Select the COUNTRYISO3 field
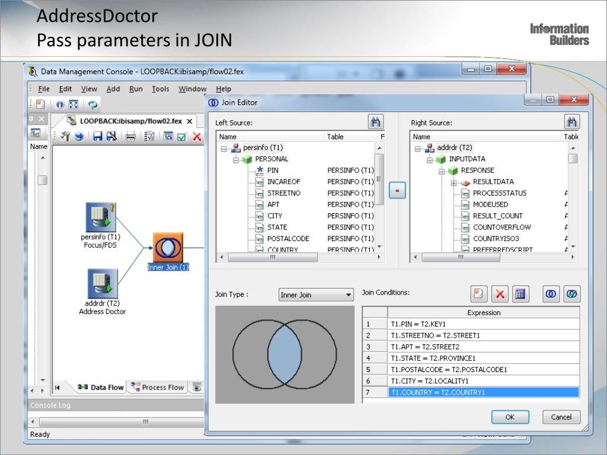The width and height of the screenshot is (607, 455). (x=496, y=239)
